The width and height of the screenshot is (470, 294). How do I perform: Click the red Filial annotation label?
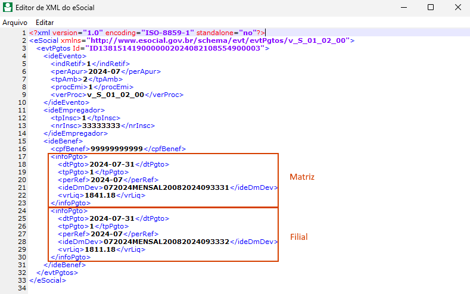(298, 237)
